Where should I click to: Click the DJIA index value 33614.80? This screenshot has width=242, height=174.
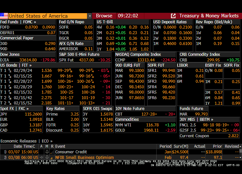point(28,60)
